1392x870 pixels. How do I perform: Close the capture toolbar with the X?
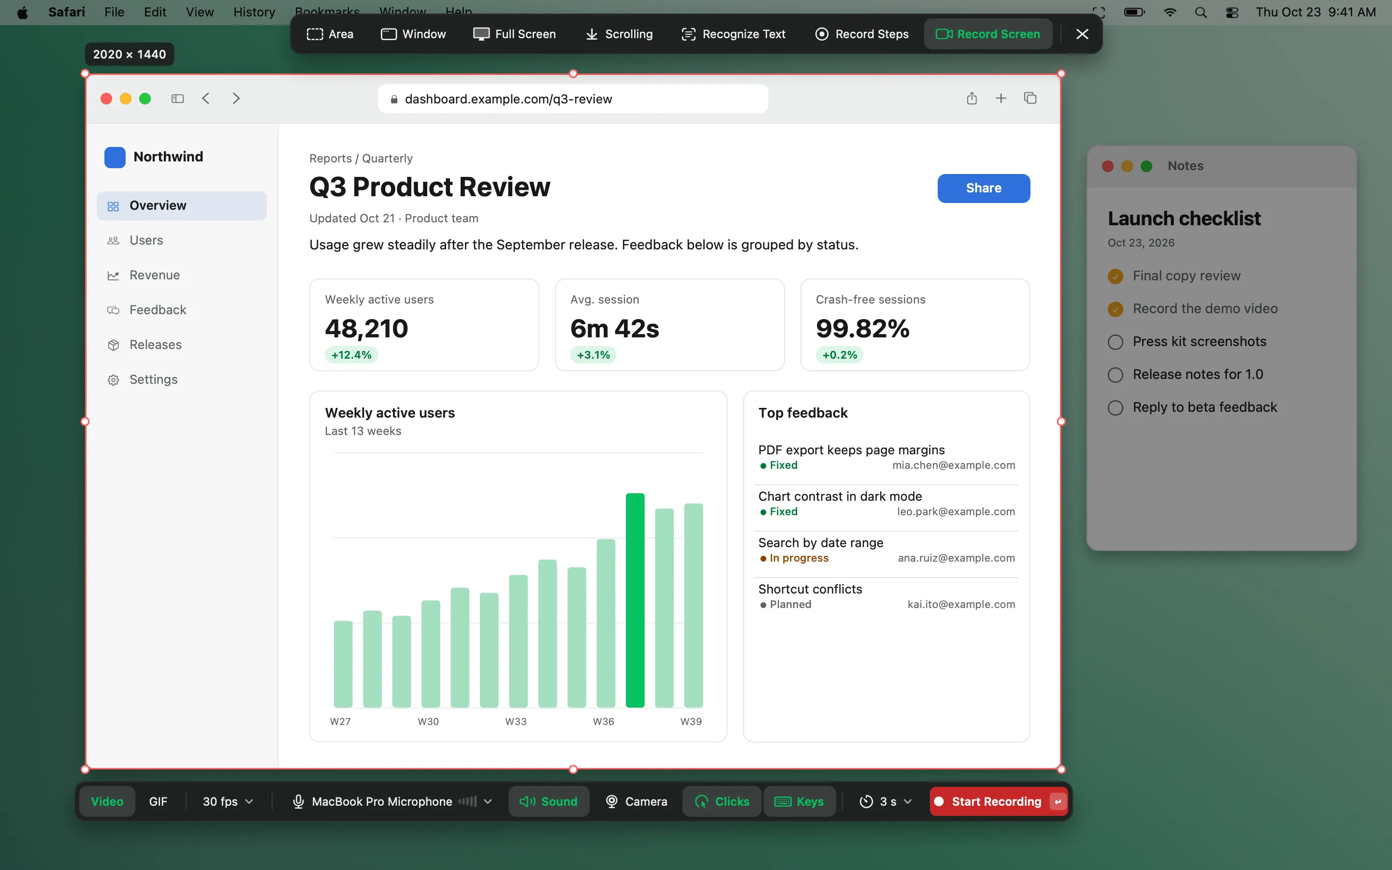(1082, 34)
